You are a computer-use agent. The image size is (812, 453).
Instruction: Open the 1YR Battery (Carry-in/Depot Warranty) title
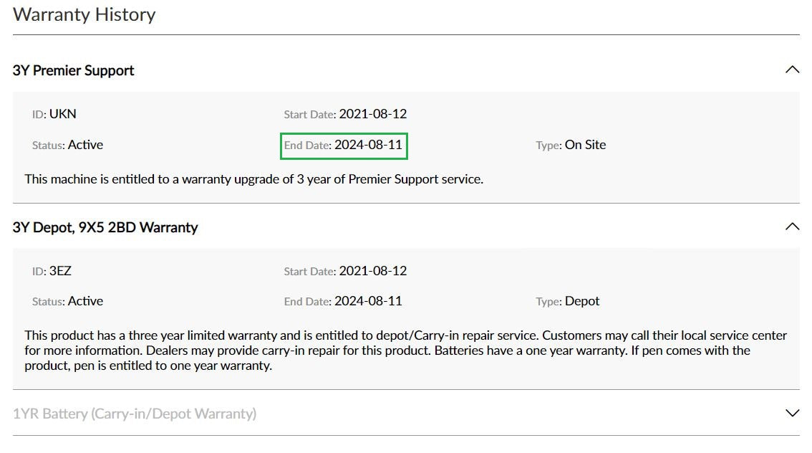click(x=135, y=414)
